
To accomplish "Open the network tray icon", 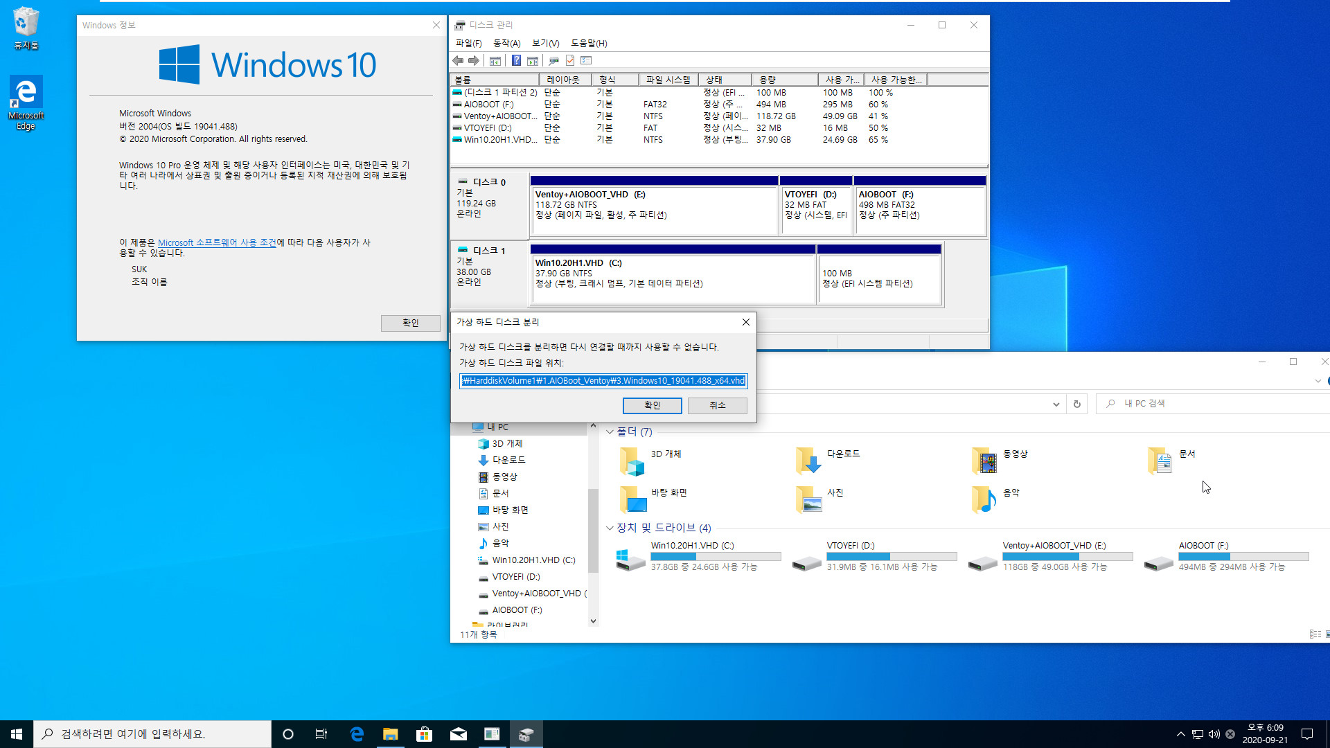I will [1197, 734].
